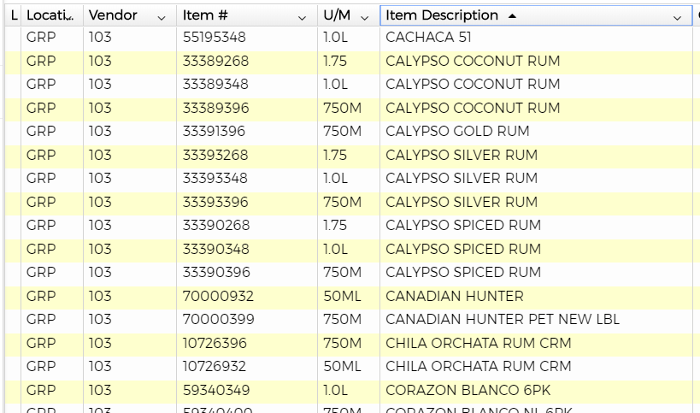Select item number 33390348

click(215, 248)
